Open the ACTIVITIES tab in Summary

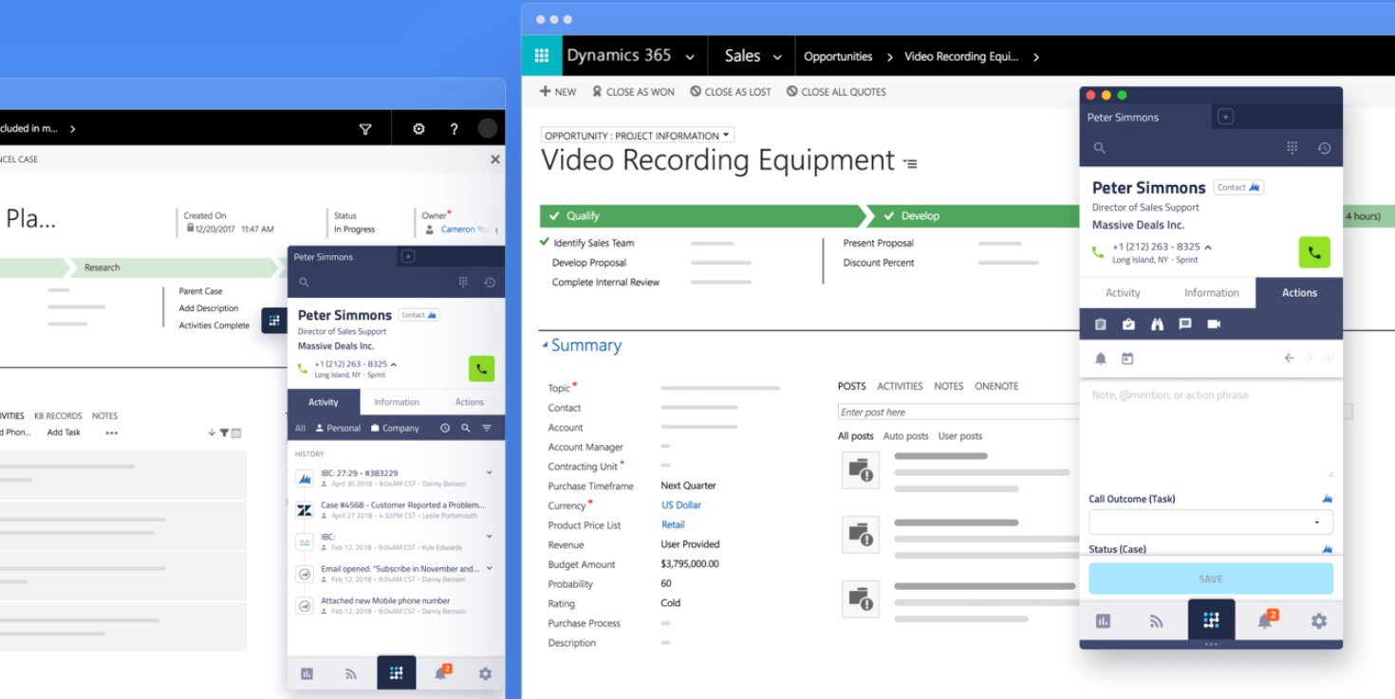(x=900, y=386)
